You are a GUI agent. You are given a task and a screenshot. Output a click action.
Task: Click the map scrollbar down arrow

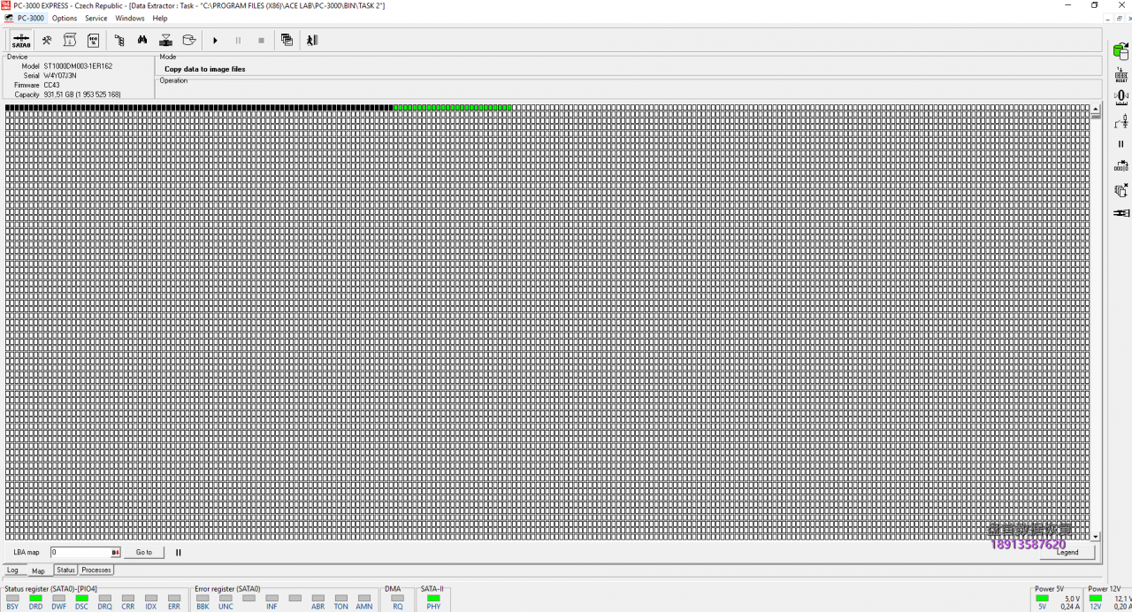click(x=1096, y=536)
